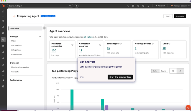Open the Reporting bar-chart icon in sidebar
The height and width of the screenshot is (111, 191).
3,71
